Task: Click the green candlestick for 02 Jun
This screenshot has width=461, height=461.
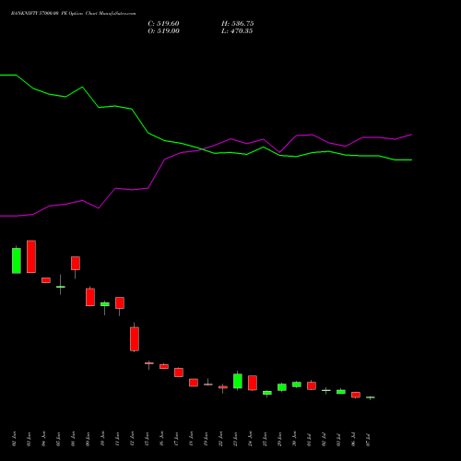Action: (17, 261)
